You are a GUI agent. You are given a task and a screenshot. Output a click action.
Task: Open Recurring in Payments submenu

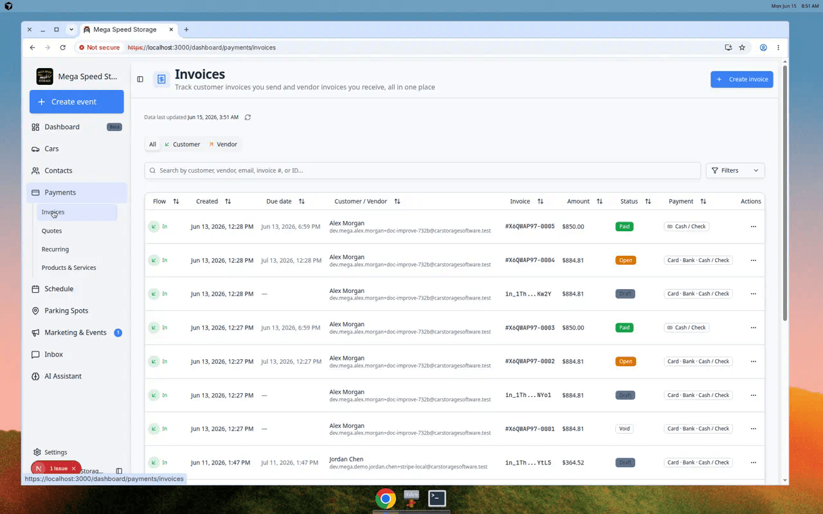55,249
